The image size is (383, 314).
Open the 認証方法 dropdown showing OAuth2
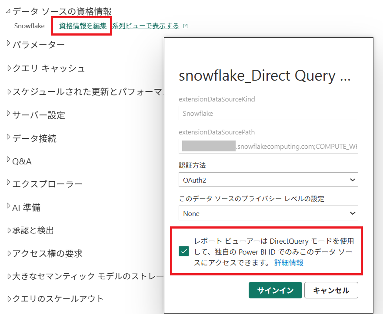pyautogui.click(x=268, y=180)
